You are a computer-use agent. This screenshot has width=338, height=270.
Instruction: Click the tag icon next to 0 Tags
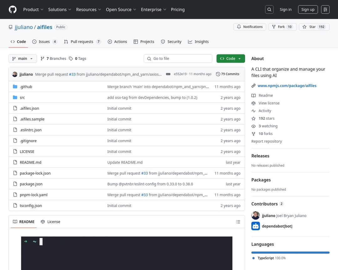tap(71, 58)
